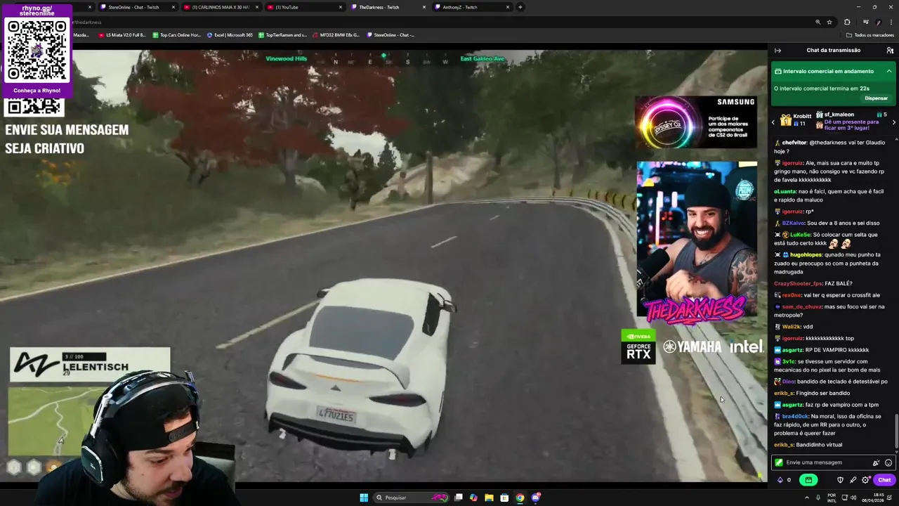Open the browser extensions puzzle icon
The height and width of the screenshot is (506, 899).
[x=847, y=22]
